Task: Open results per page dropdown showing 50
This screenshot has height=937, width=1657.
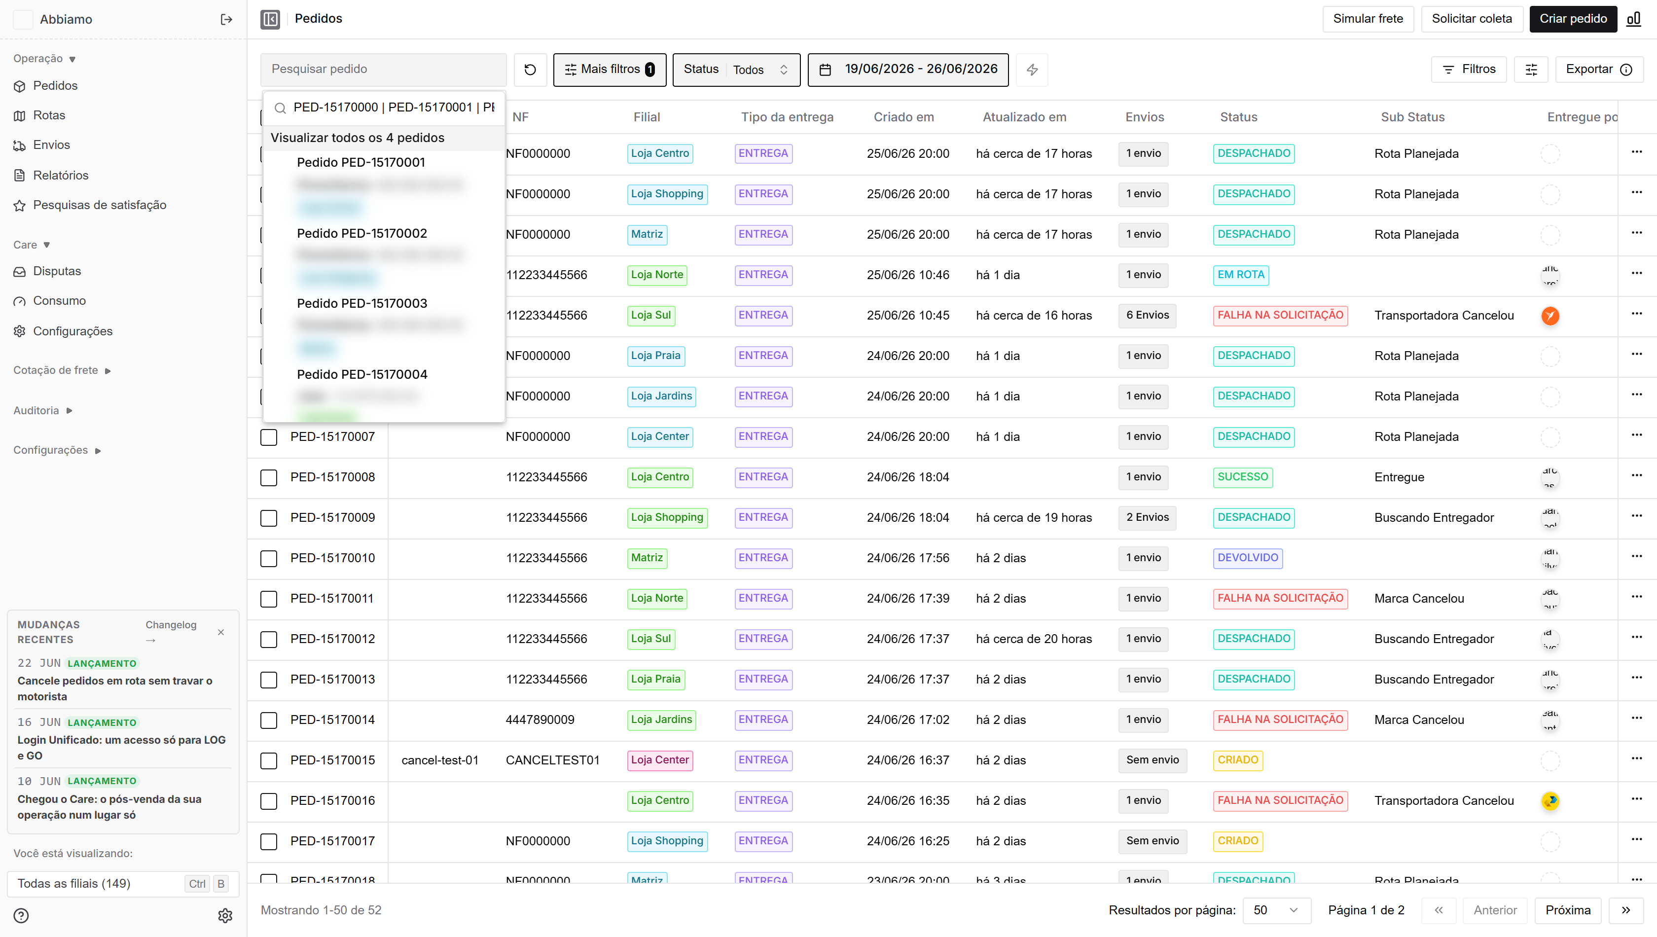Action: (x=1277, y=910)
